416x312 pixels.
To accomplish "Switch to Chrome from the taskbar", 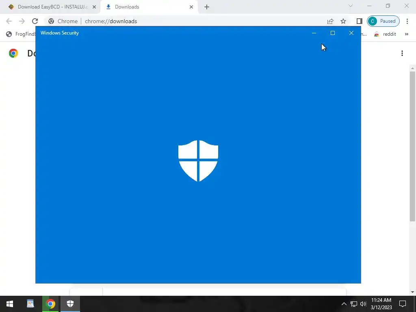I will coord(50,304).
